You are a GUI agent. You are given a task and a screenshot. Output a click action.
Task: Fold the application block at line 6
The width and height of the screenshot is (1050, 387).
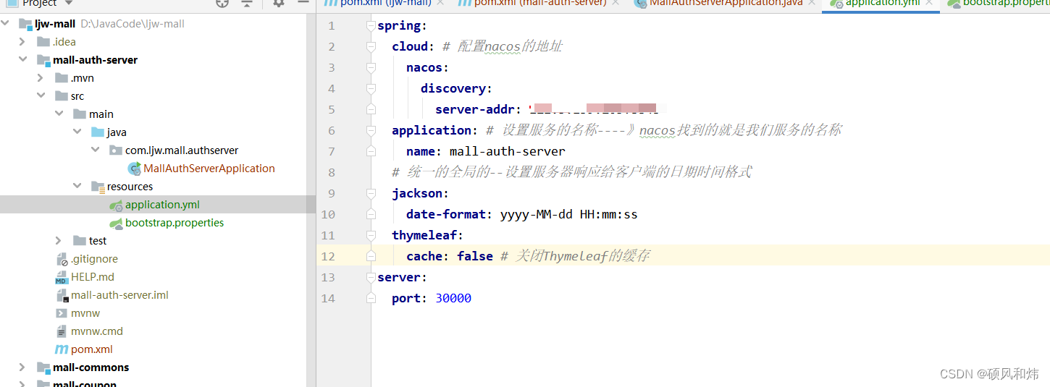click(371, 131)
